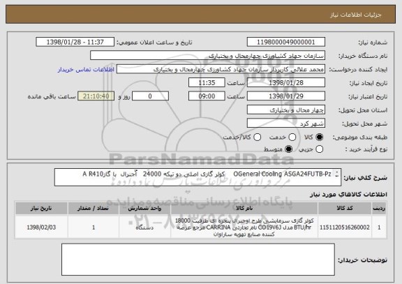The image size is (402, 284).
Task: Click the buyer notes text area
Action: click(x=198, y=260)
